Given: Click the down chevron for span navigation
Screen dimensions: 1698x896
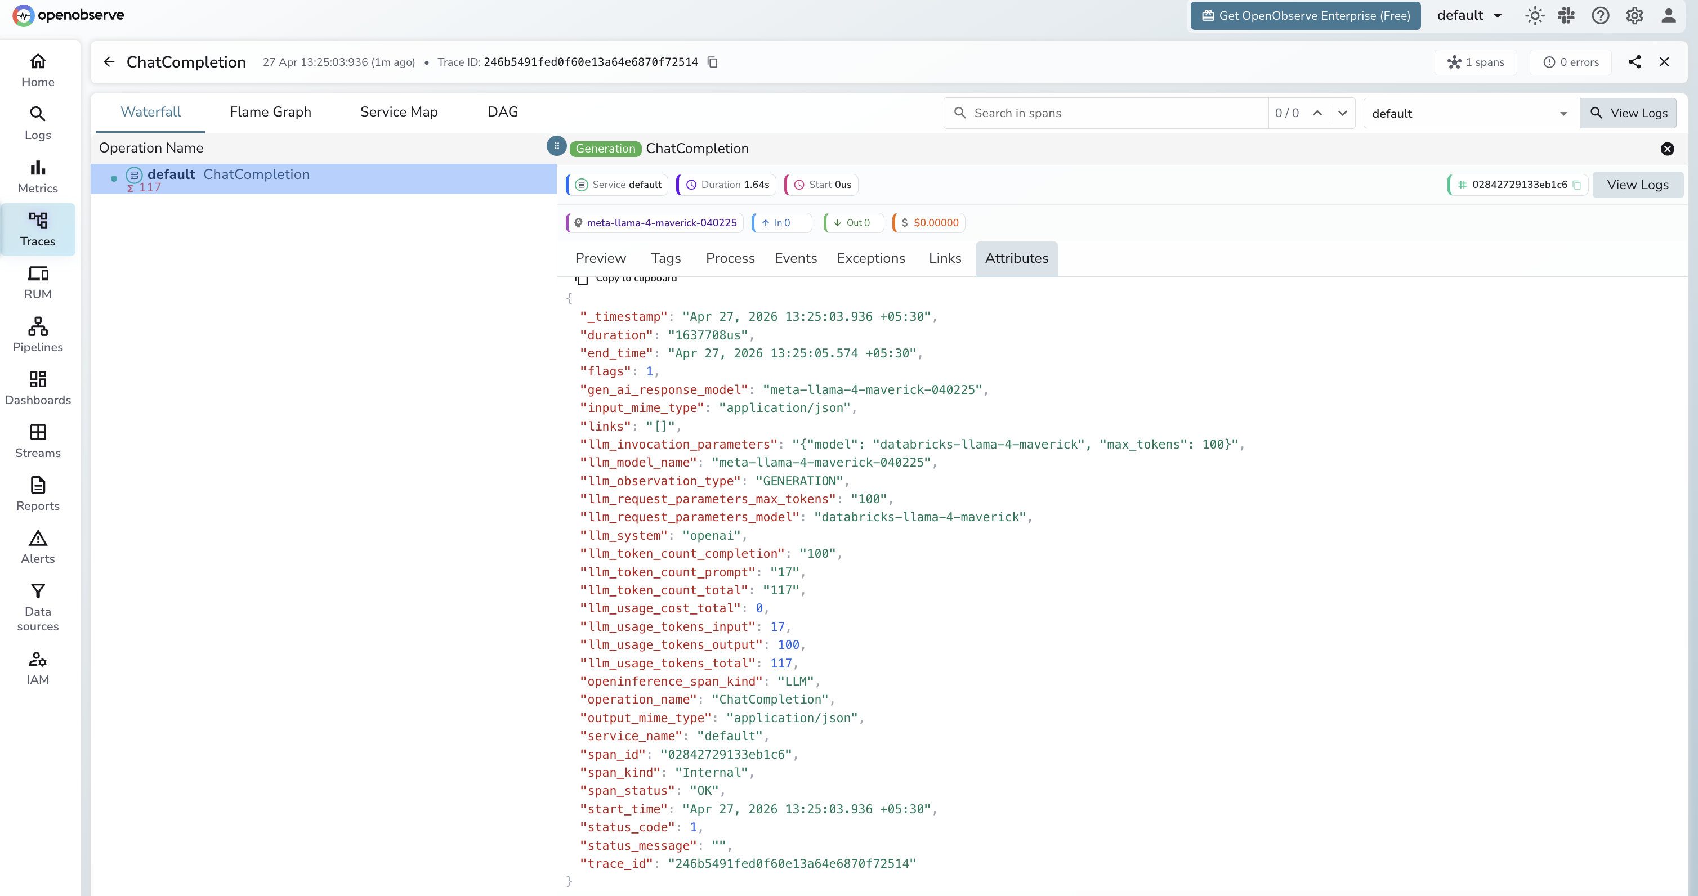Looking at the screenshot, I should tap(1343, 113).
